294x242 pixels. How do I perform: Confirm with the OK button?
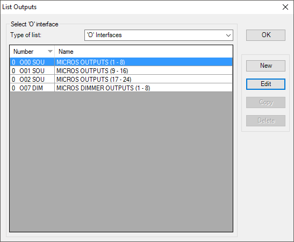coord(266,35)
